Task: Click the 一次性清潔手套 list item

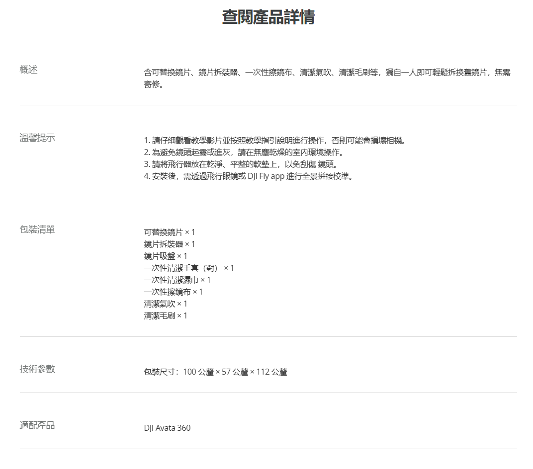Action: [x=189, y=268]
